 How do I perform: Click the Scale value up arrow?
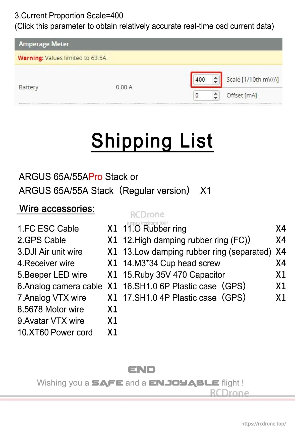(x=215, y=78)
